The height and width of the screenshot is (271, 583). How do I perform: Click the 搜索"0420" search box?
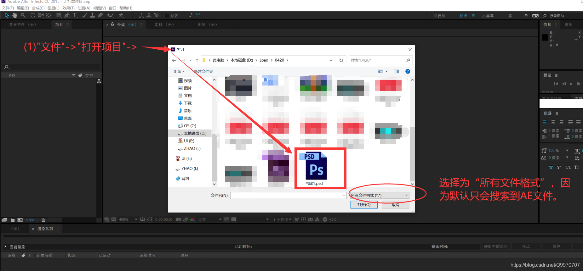point(380,60)
